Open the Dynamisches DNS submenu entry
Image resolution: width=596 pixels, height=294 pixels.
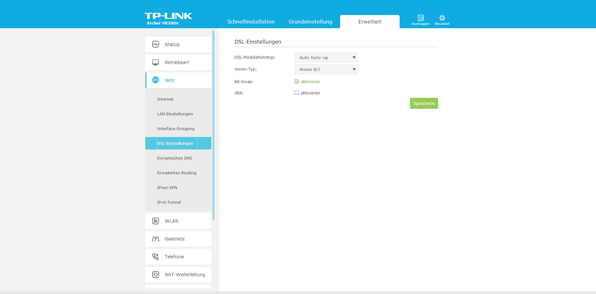175,158
